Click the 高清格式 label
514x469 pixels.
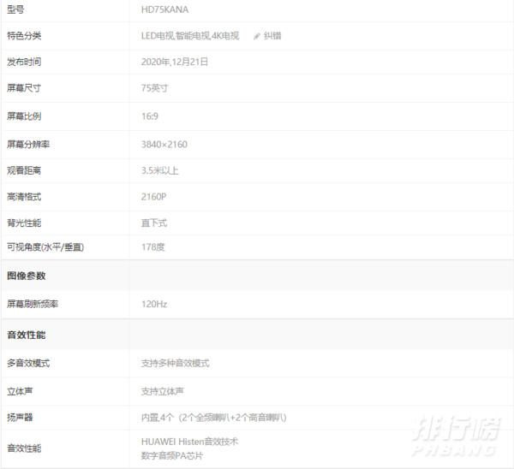(24, 197)
